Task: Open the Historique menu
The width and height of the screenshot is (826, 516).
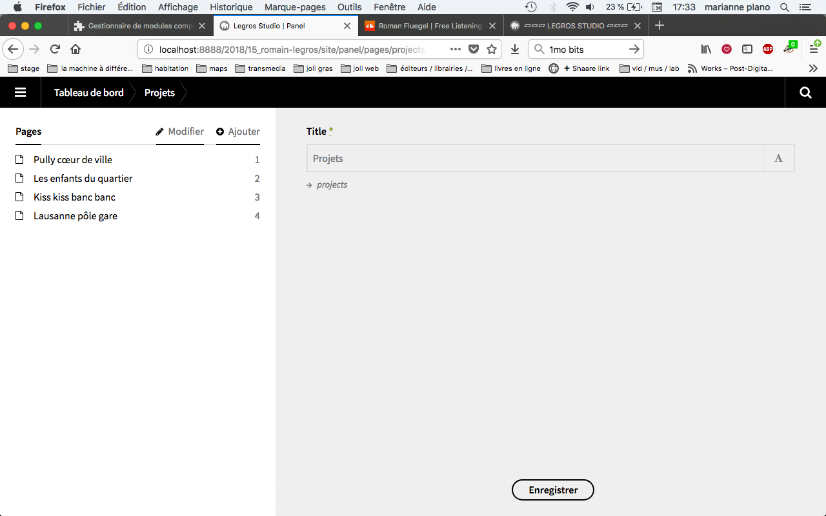Action: click(231, 7)
